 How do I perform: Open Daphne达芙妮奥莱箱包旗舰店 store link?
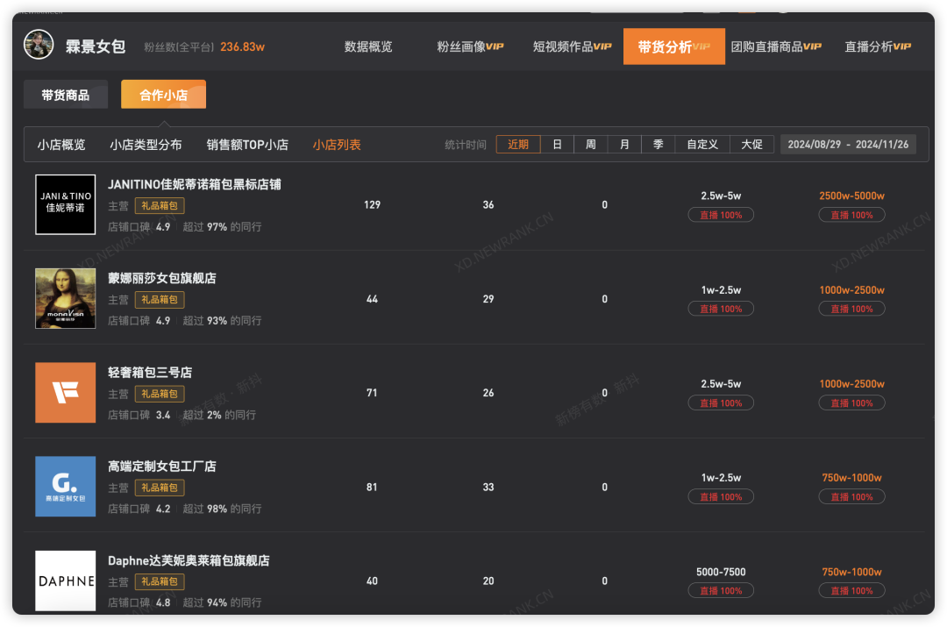(189, 560)
